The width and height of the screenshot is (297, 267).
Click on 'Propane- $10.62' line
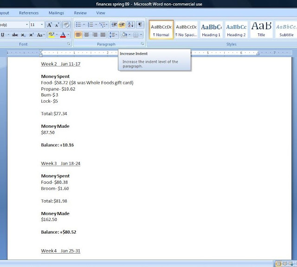58,89
